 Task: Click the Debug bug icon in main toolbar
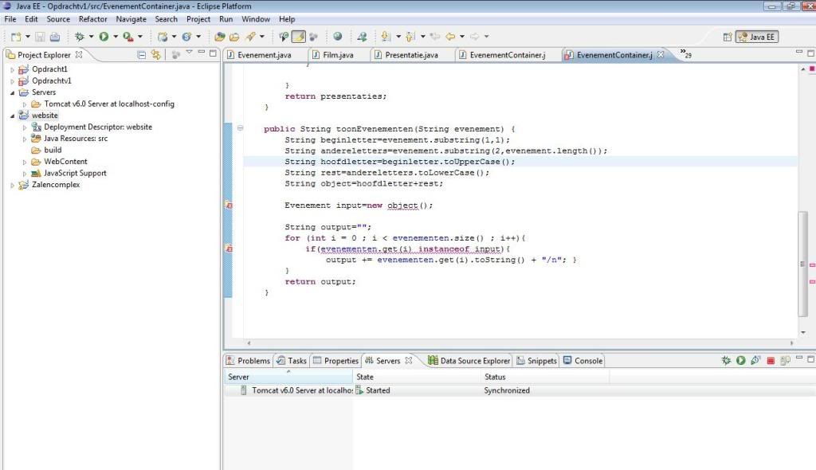[x=79, y=37]
